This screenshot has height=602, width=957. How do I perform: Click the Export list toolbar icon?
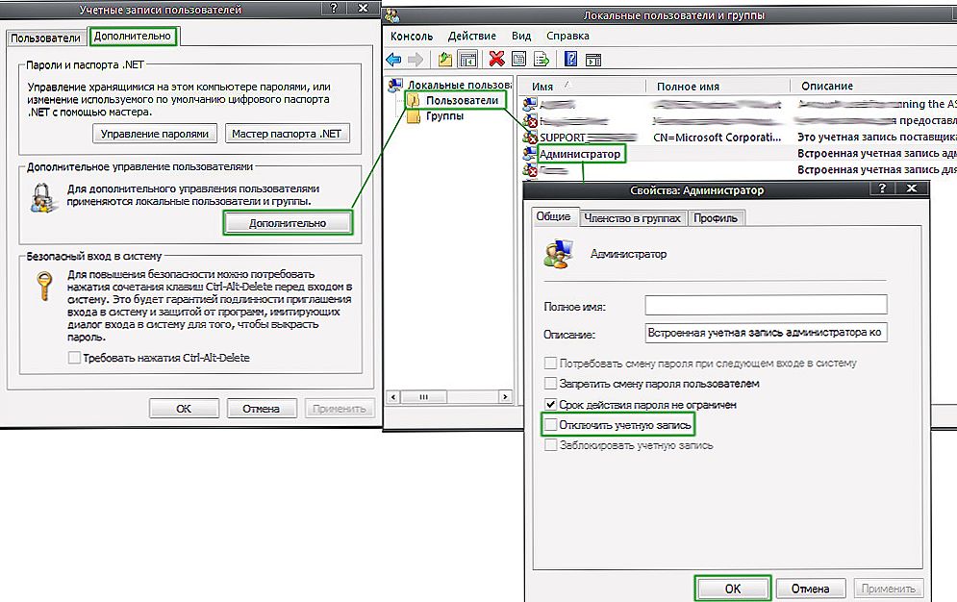tap(541, 60)
